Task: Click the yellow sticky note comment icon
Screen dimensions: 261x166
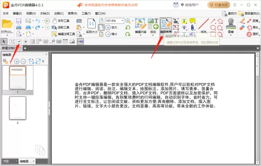Action: (x=192, y=21)
